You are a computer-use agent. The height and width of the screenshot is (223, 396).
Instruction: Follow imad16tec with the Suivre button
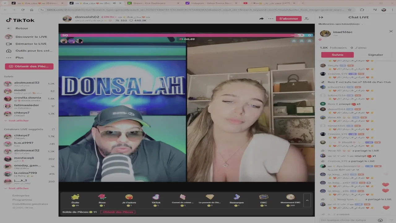tap(337, 55)
